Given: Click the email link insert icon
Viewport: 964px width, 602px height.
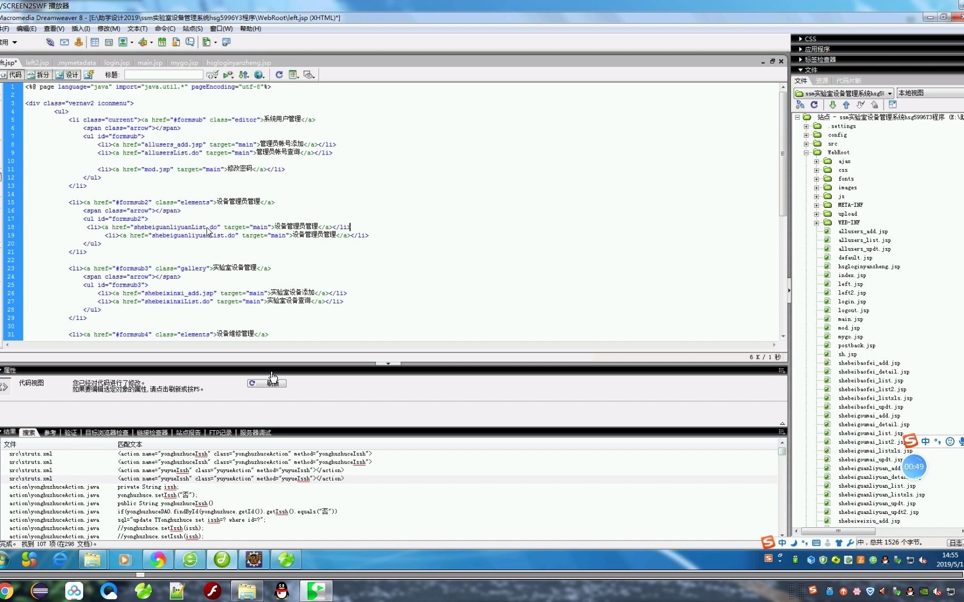Looking at the screenshot, I should click(65, 42).
